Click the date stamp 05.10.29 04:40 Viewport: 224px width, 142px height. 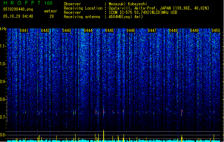click(18, 16)
